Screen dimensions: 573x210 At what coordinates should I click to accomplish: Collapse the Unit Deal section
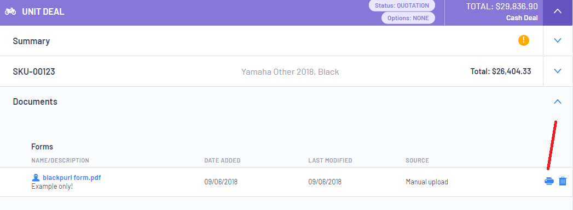(558, 11)
